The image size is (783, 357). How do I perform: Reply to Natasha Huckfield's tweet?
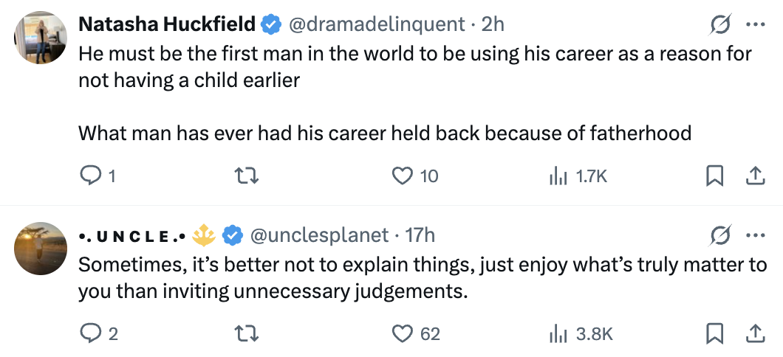click(x=88, y=176)
